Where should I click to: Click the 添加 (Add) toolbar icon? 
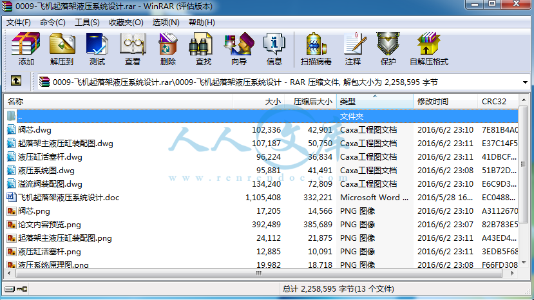26,44
